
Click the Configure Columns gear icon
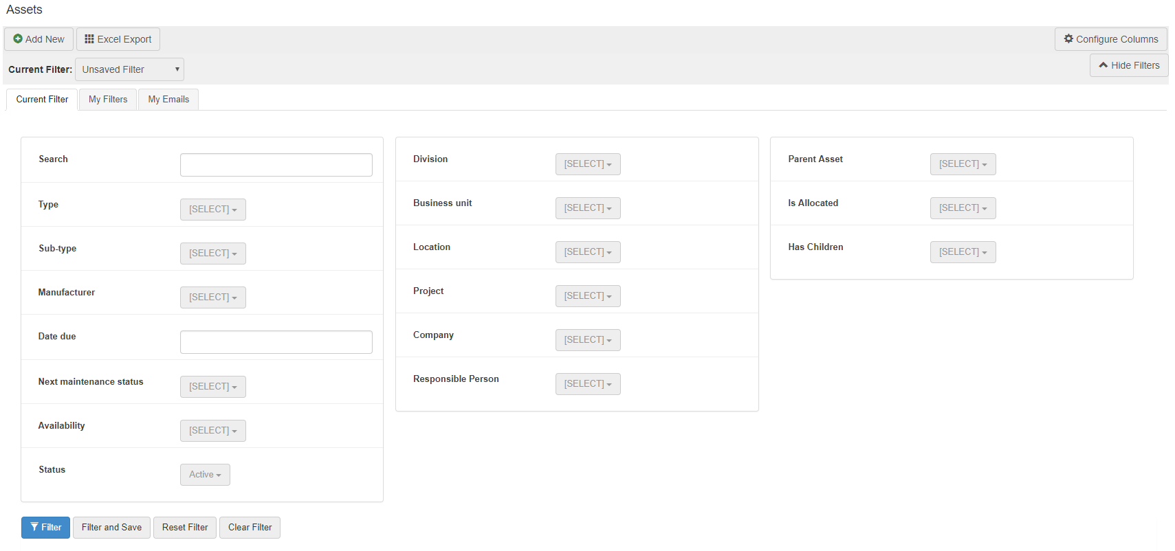1068,39
